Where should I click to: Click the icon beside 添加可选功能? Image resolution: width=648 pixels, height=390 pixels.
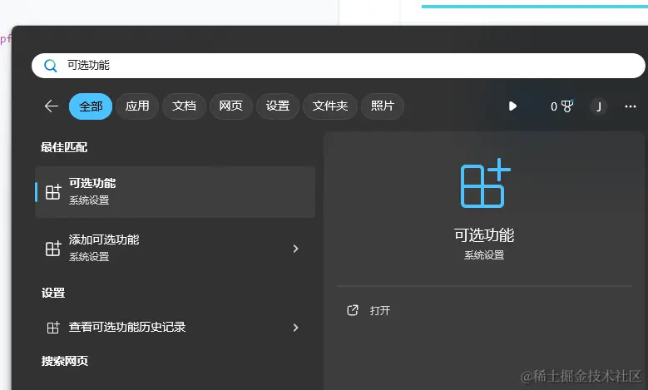[x=53, y=249]
